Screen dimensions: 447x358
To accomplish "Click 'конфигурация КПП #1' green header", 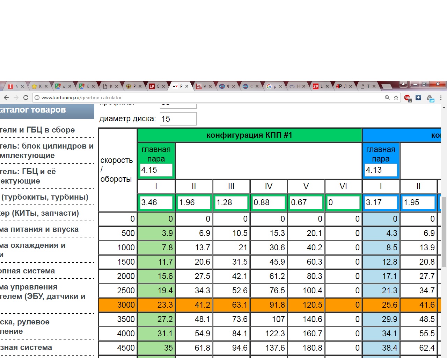I will click(x=249, y=135).
